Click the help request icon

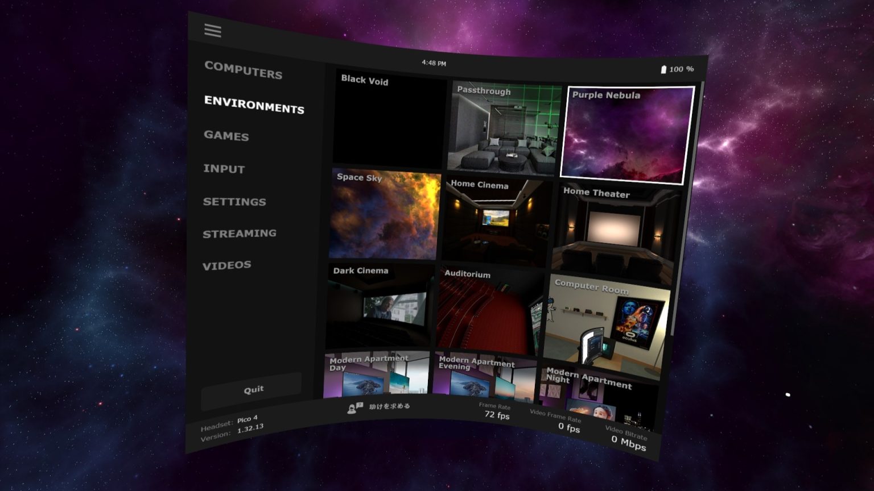click(355, 407)
